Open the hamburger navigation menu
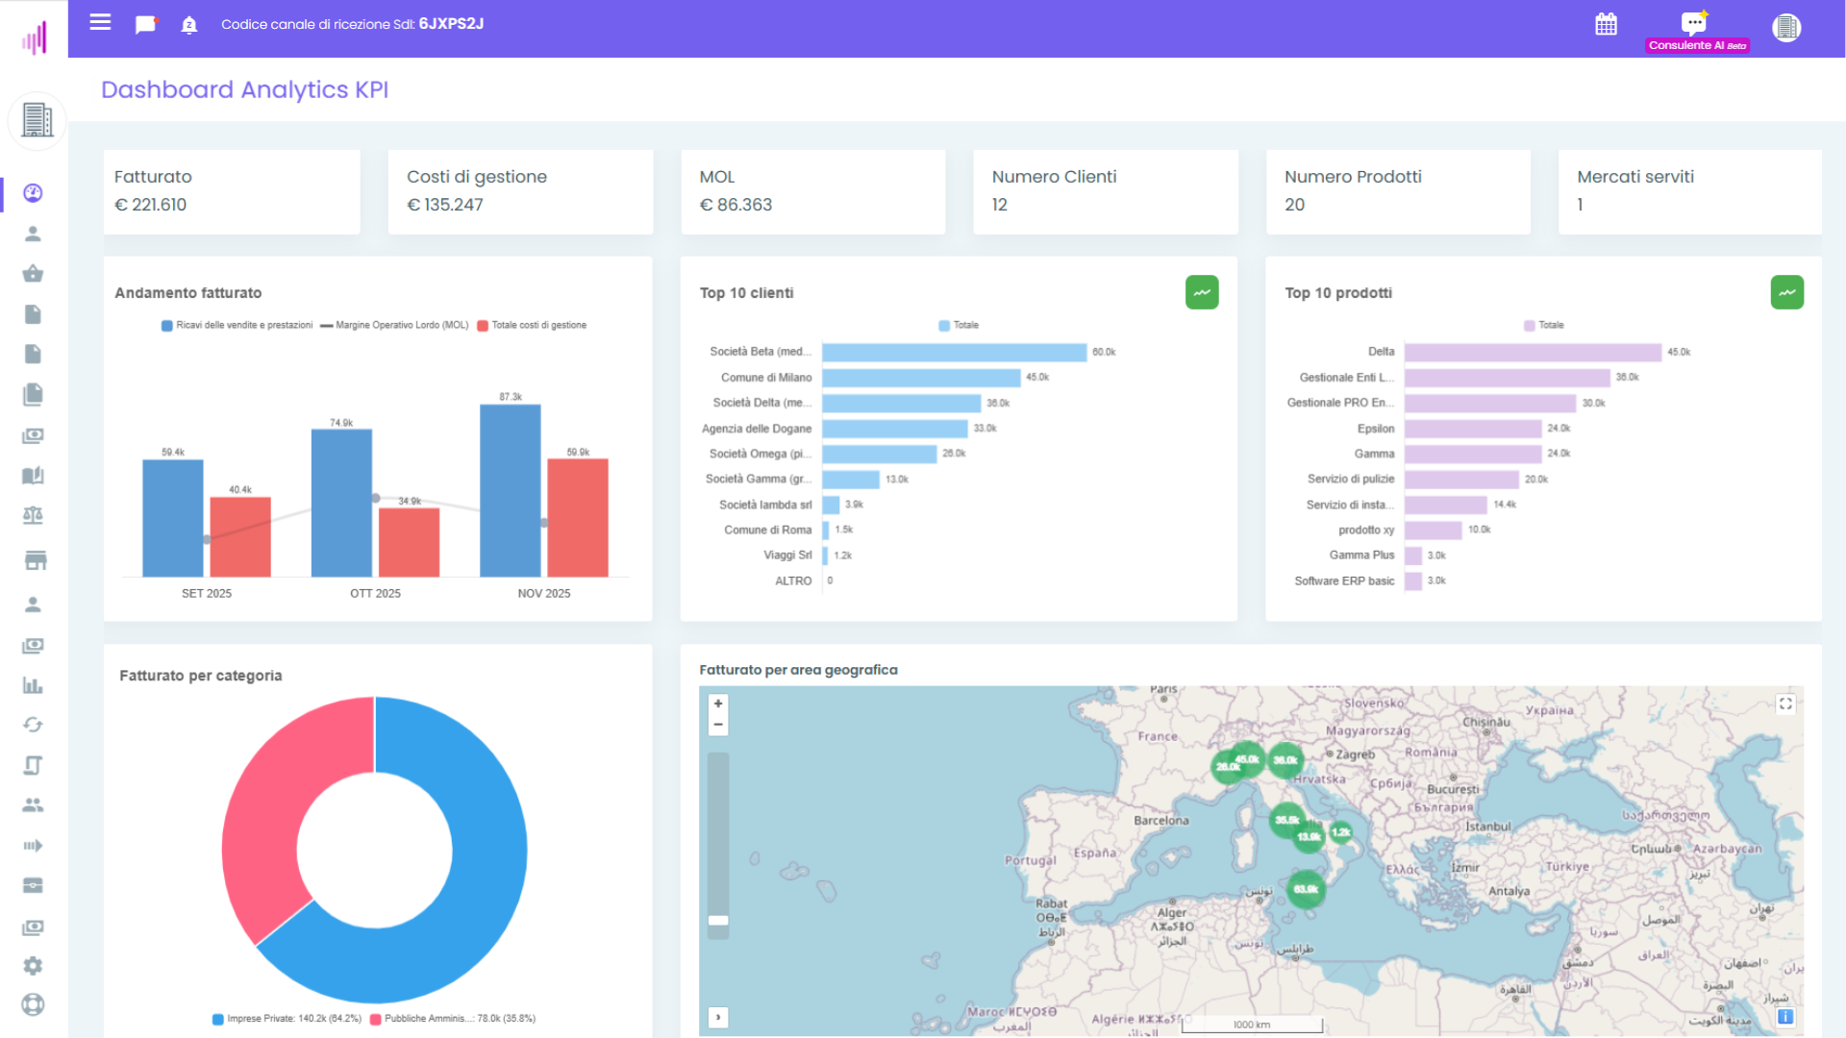Image resolution: width=1846 pixels, height=1038 pixels. (x=100, y=23)
